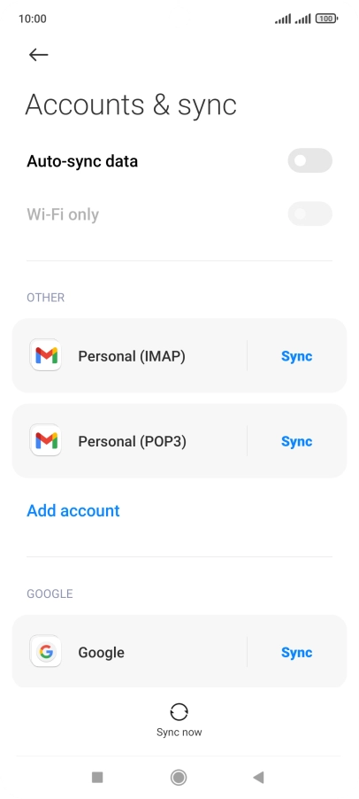The image size is (359, 799).
Task: Tap the Gmail icon for Personal (IMAP)
Action: point(46,355)
